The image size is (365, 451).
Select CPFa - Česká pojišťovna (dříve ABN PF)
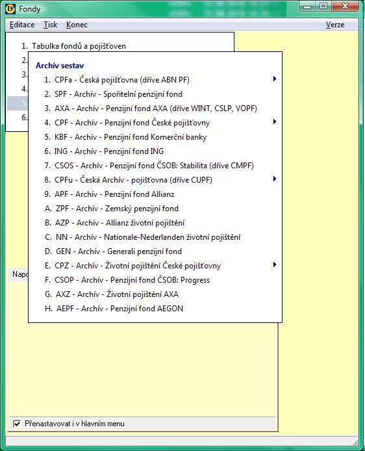(x=117, y=80)
